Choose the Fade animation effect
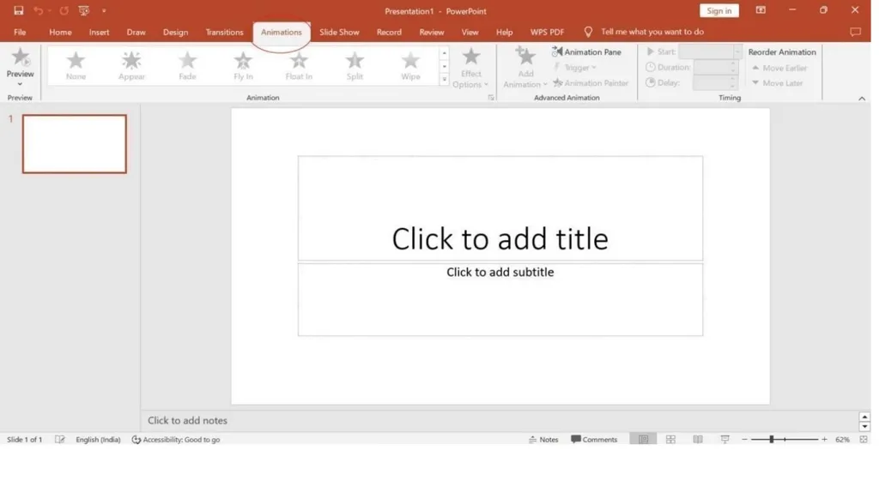Viewport: 879px width, 493px height. click(x=187, y=66)
